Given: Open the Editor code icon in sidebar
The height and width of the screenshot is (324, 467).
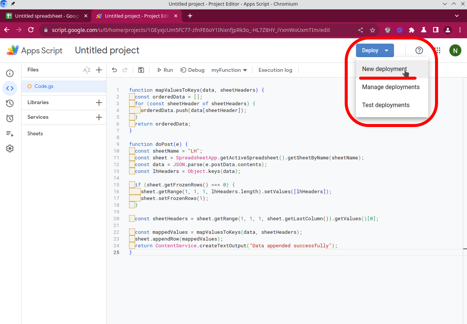Looking at the screenshot, I should point(10,88).
